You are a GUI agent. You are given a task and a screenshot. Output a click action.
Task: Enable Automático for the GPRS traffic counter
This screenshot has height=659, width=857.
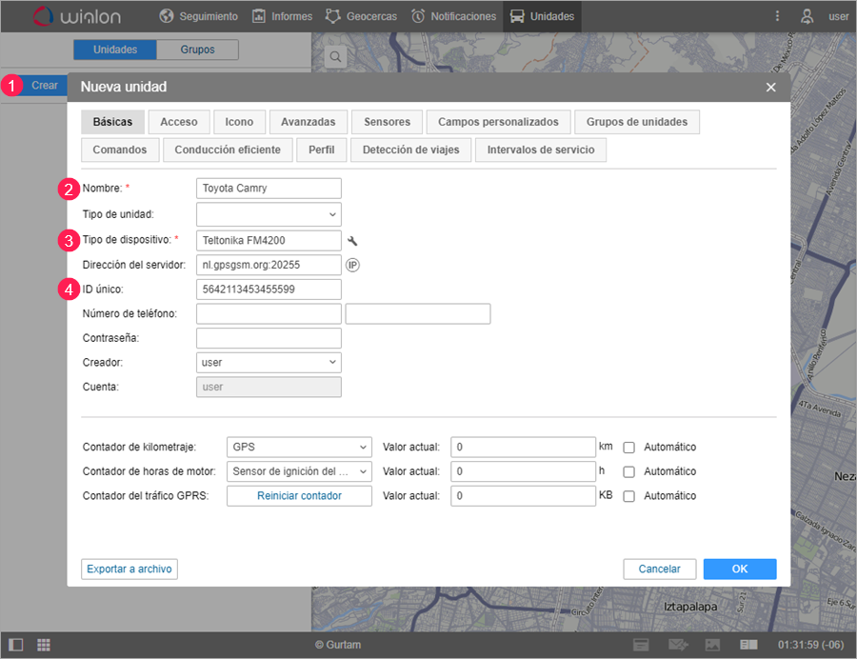pyautogui.click(x=629, y=496)
